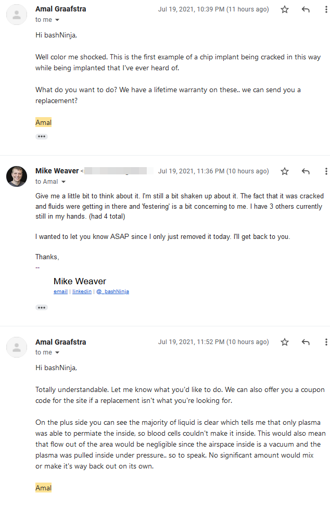Star the 11:52 PM Amal Graafstra email
The height and width of the screenshot is (506, 330).
pos(285,341)
